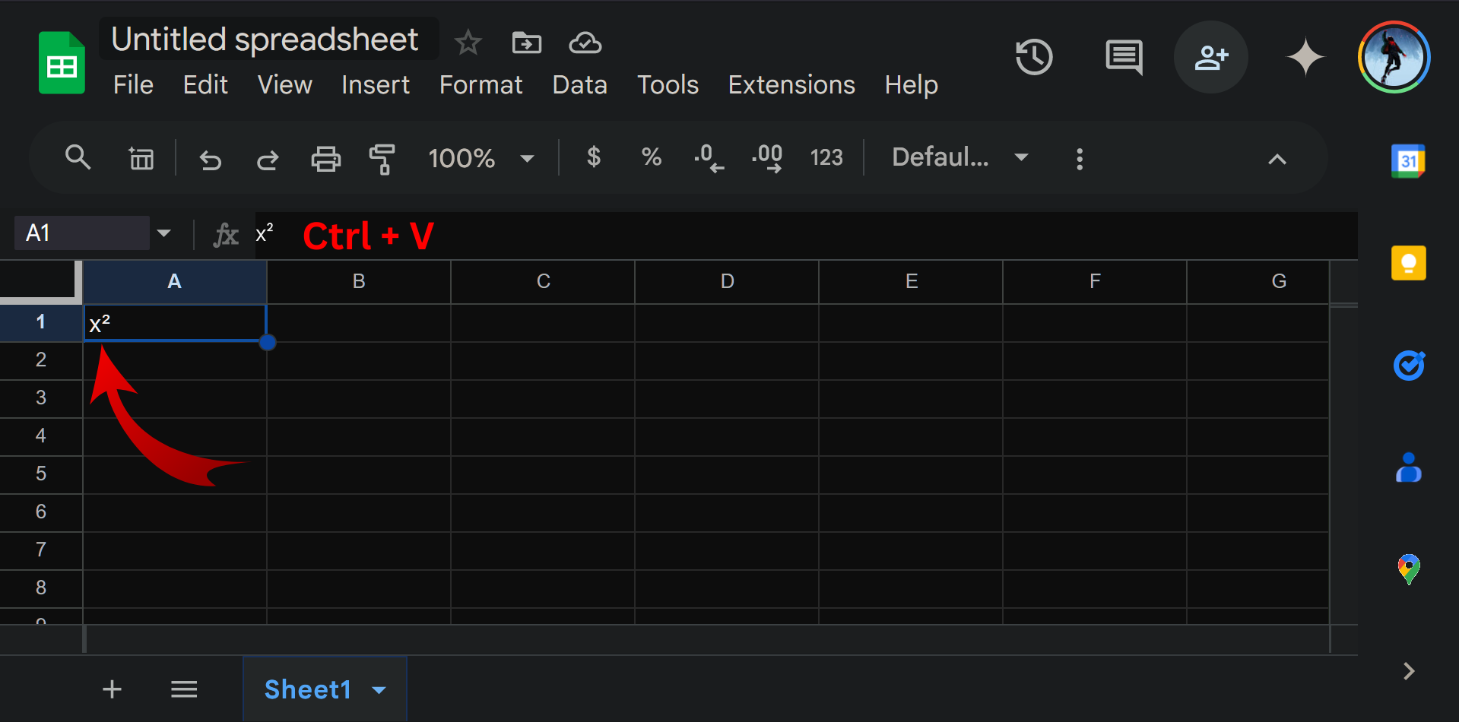Image resolution: width=1459 pixels, height=722 pixels.
Task: Open the comments panel icon
Action: coord(1124,57)
